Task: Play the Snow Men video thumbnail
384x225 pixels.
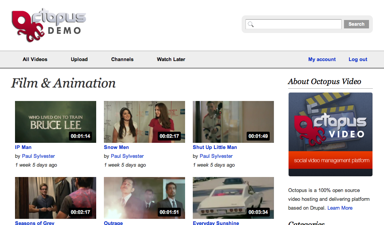Action: 144,122
